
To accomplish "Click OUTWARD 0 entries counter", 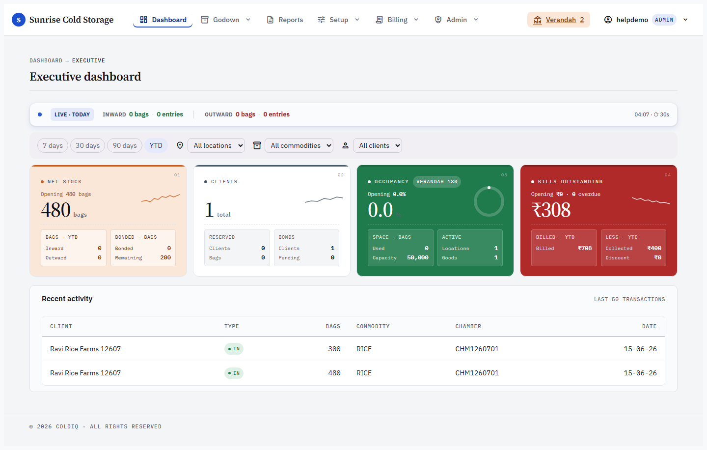I will click(x=276, y=114).
